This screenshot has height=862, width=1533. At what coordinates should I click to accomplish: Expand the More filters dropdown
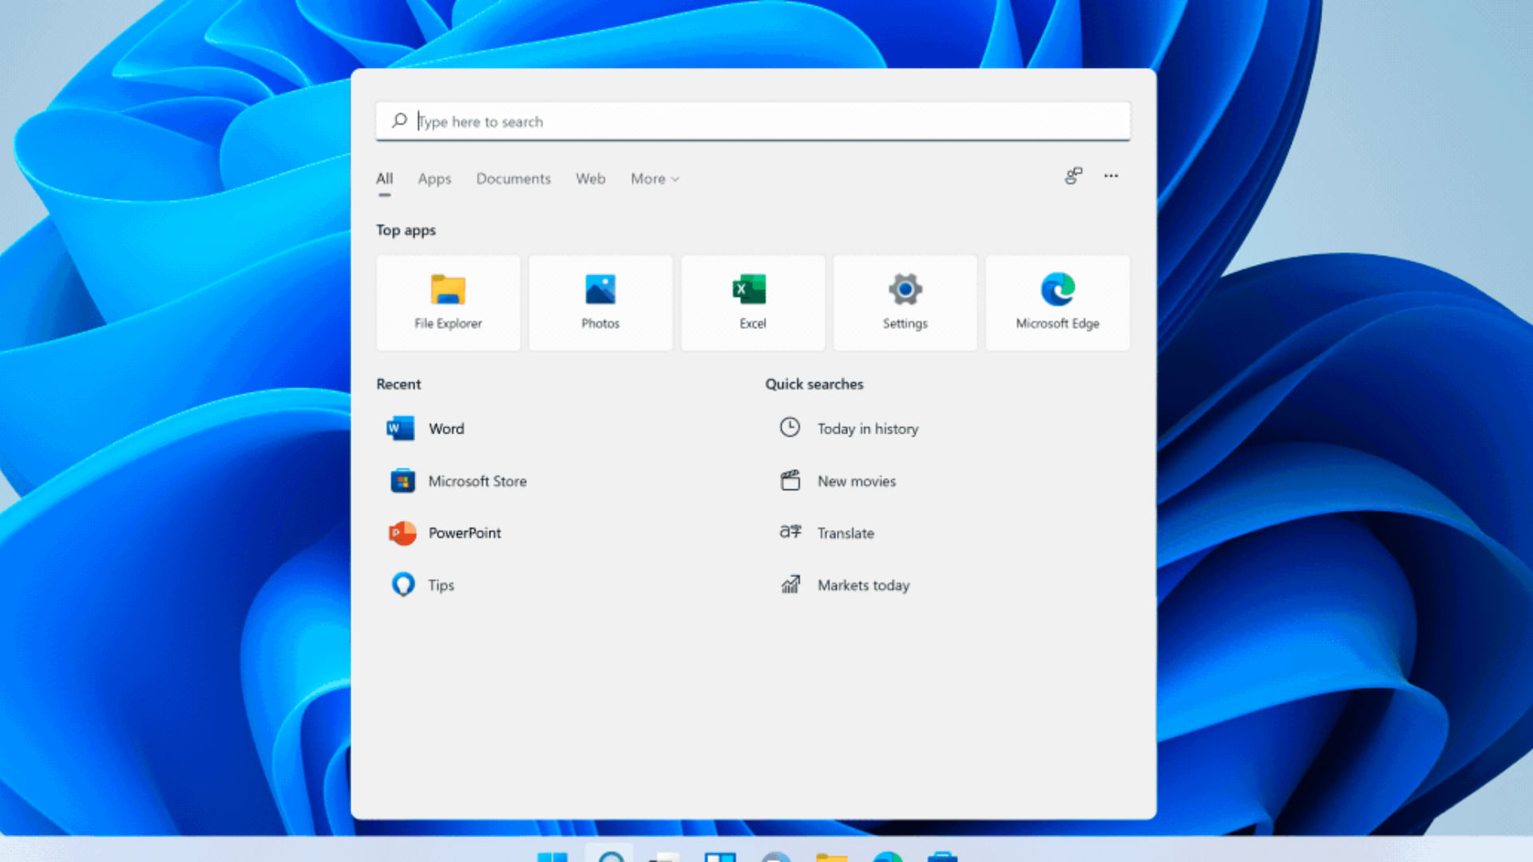(654, 179)
